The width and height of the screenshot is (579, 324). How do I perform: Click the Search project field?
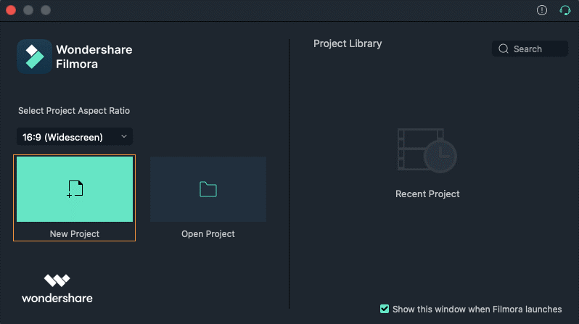[530, 49]
